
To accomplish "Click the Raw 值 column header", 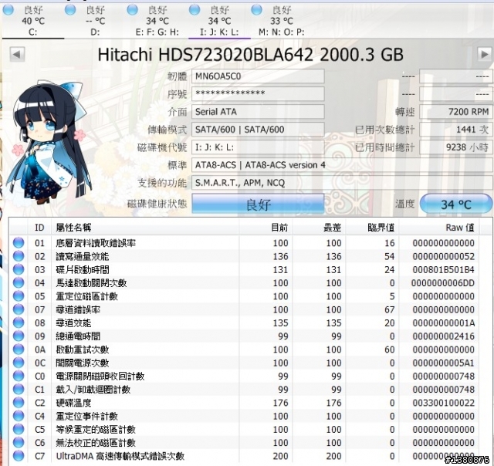I will pyautogui.click(x=439, y=228).
